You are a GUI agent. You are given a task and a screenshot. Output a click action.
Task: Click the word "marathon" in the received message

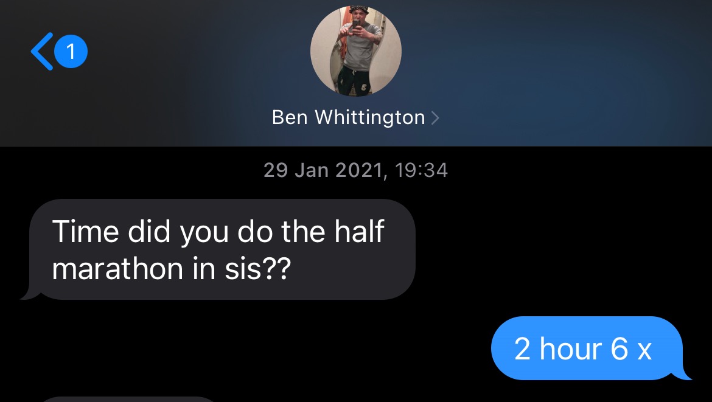[117, 269]
